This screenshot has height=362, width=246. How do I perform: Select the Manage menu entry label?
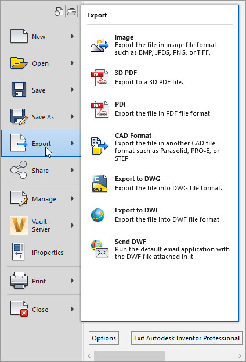pos(44,199)
